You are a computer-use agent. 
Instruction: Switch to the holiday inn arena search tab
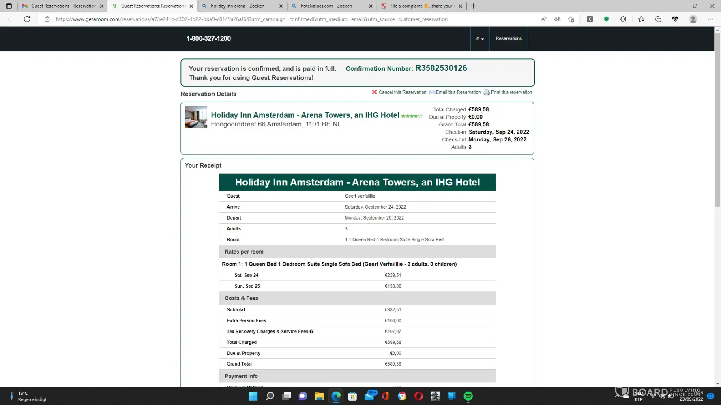pyautogui.click(x=237, y=6)
